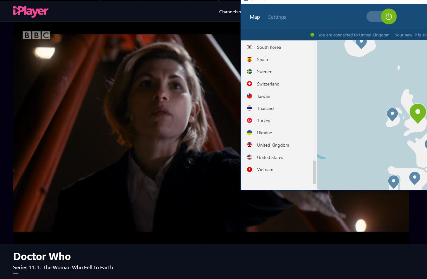Click the Ukraine flag icon
This screenshot has height=279, width=427.
click(249, 133)
